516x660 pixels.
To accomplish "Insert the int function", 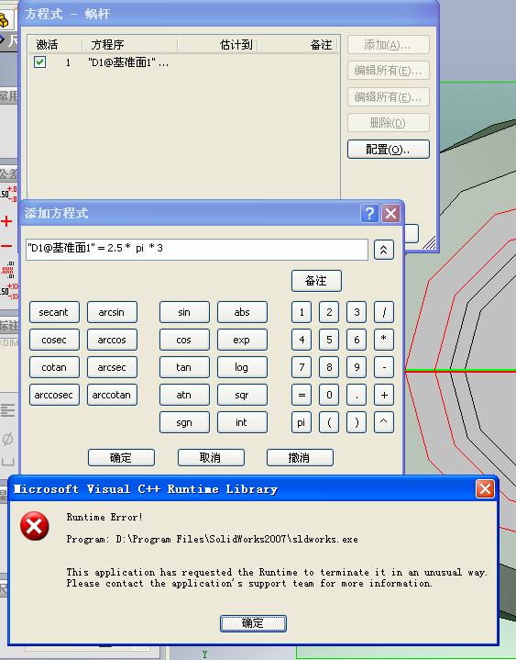I will point(242,422).
